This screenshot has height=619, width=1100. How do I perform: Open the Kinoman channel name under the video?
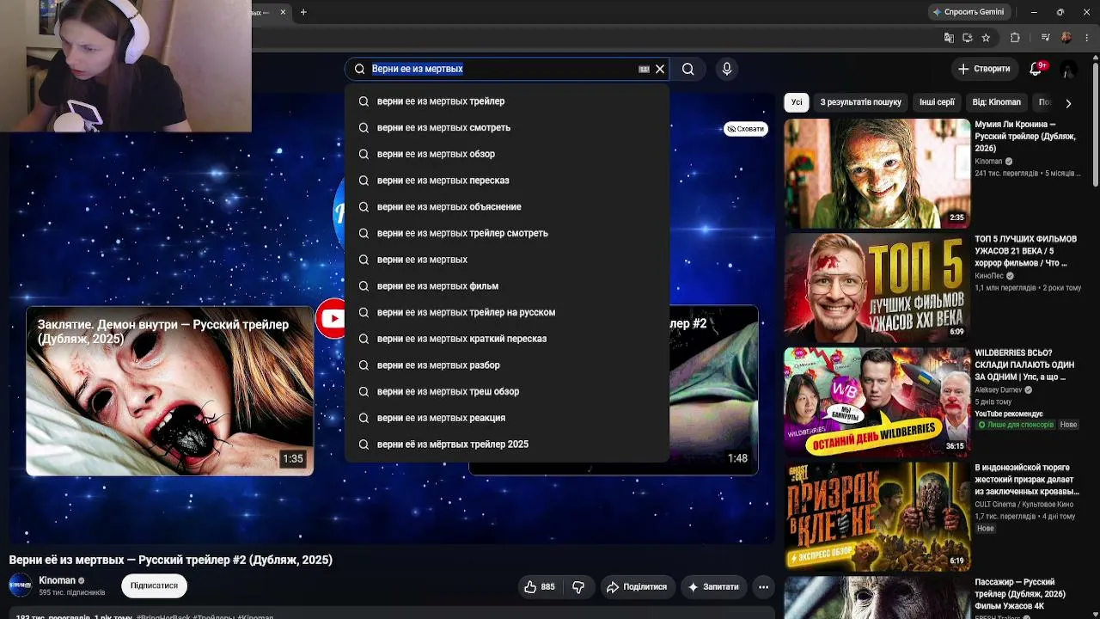point(58,580)
